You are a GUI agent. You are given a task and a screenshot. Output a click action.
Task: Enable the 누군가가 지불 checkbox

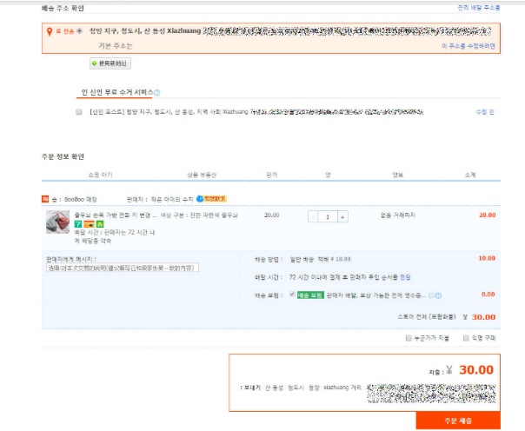(409, 338)
